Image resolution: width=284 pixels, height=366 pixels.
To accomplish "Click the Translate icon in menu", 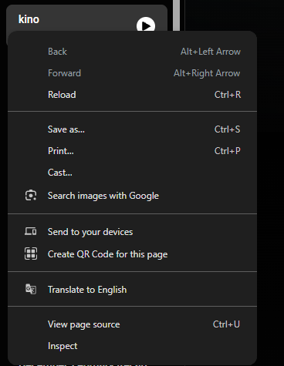I will pyautogui.click(x=31, y=289).
